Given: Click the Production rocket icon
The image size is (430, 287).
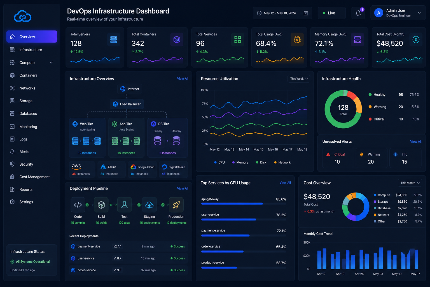Looking at the screenshot, I should pos(176,205).
